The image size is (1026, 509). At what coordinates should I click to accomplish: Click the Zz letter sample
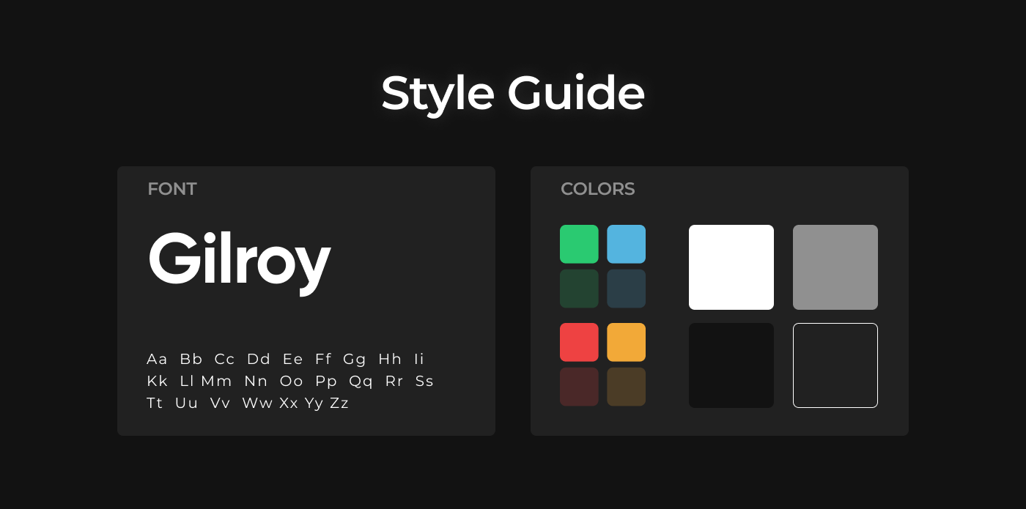tap(339, 403)
